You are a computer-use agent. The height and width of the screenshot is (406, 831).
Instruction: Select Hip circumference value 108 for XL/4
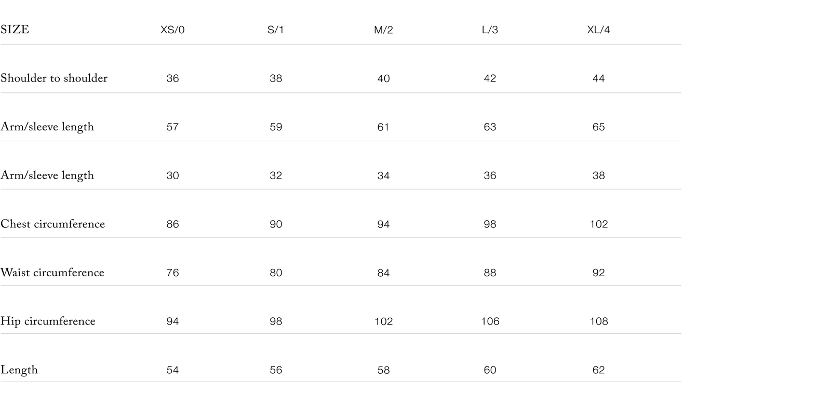[x=598, y=321]
